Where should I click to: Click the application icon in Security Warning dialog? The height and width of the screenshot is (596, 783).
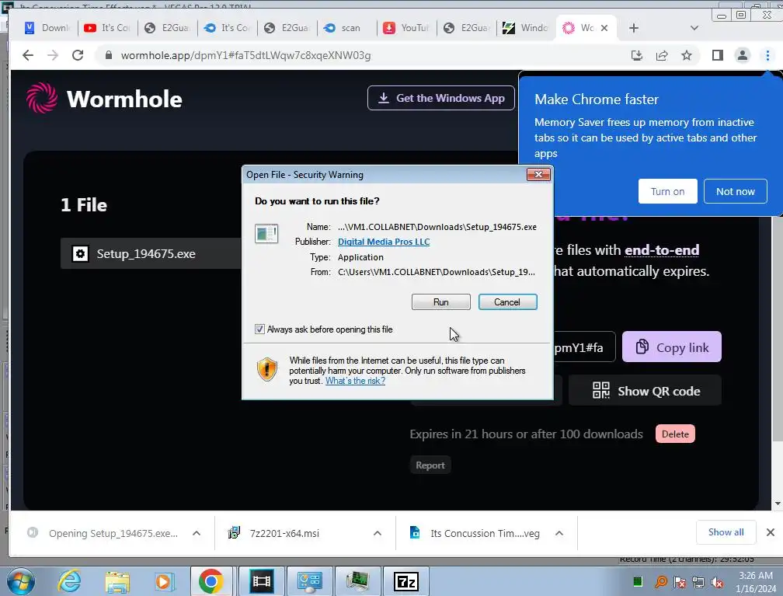[x=266, y=234]
